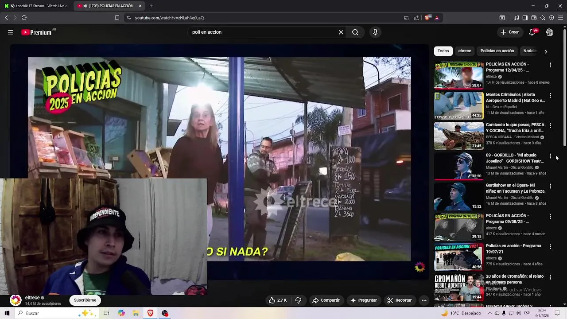The image size is (567, 319).
Task: Select the eltrece filter chip
Action: click(465, 51)
